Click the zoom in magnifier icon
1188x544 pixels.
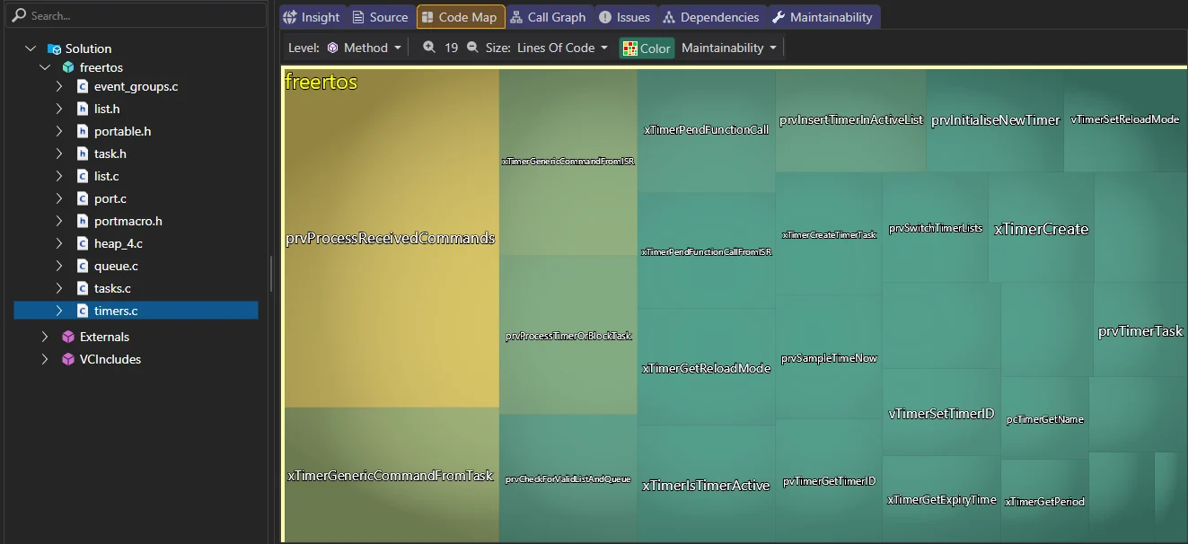(x=429, y=48)
